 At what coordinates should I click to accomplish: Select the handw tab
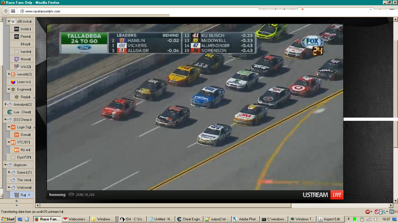[x=22, y=52]
